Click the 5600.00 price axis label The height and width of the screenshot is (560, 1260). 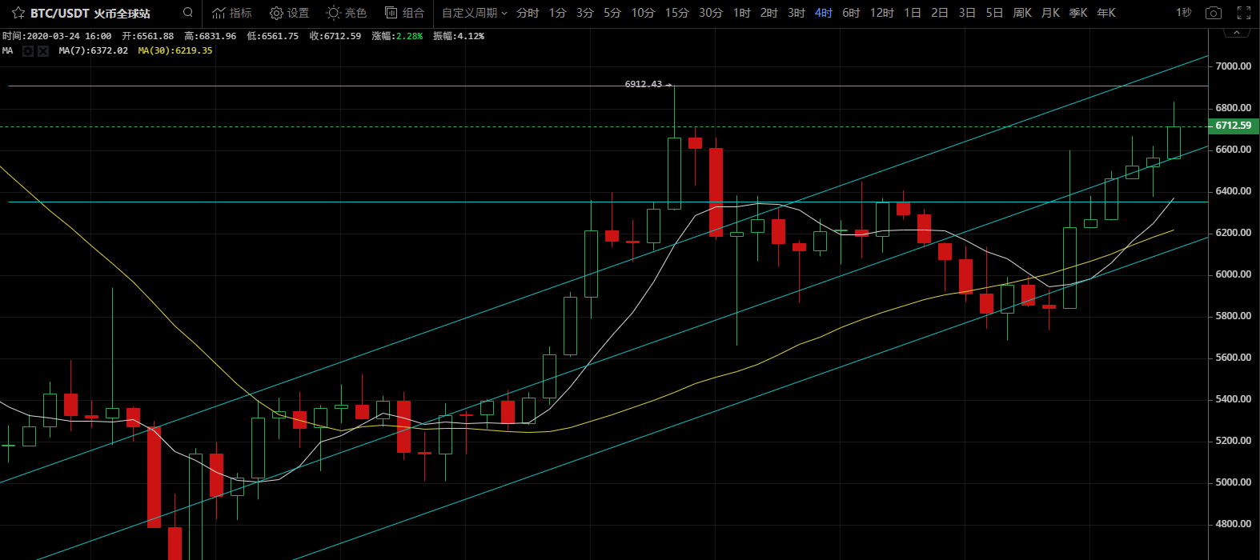tap(1234, 358)
